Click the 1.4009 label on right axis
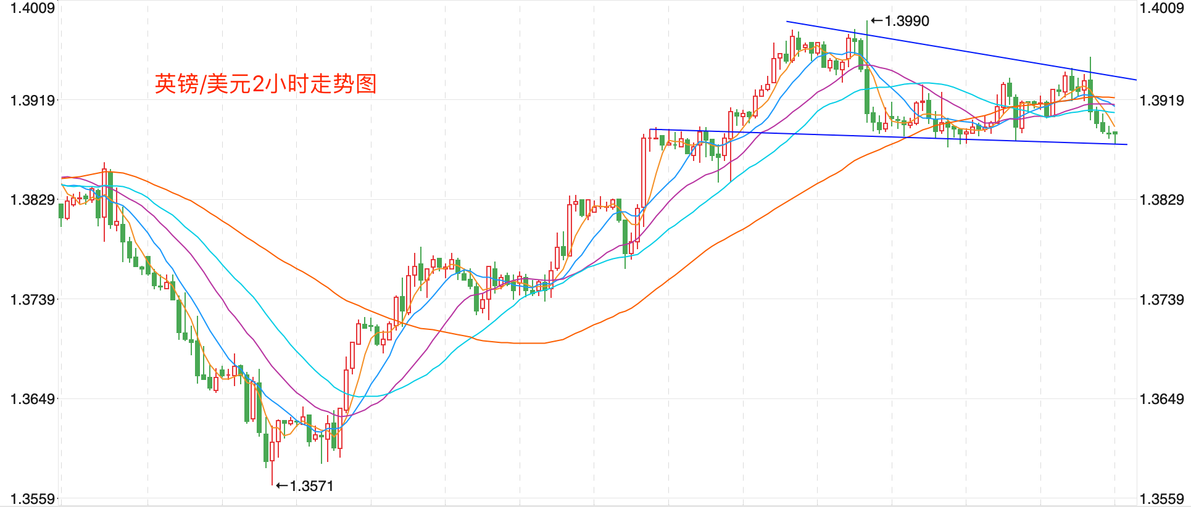This screenshot has width=1191, height=507. click(1161, 8)
